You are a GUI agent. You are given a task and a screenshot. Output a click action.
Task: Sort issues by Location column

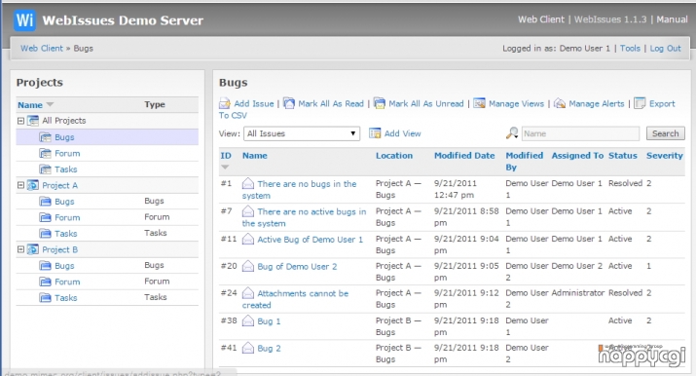tap(394, 156)
